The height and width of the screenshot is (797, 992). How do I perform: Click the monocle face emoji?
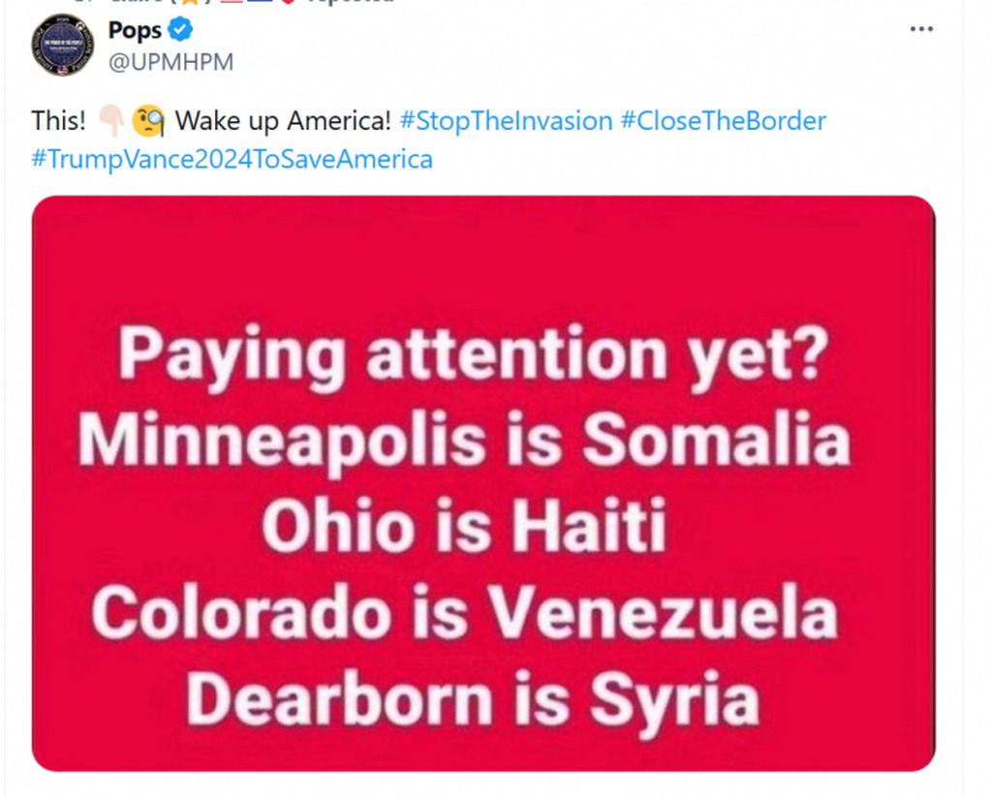point(148,121)
